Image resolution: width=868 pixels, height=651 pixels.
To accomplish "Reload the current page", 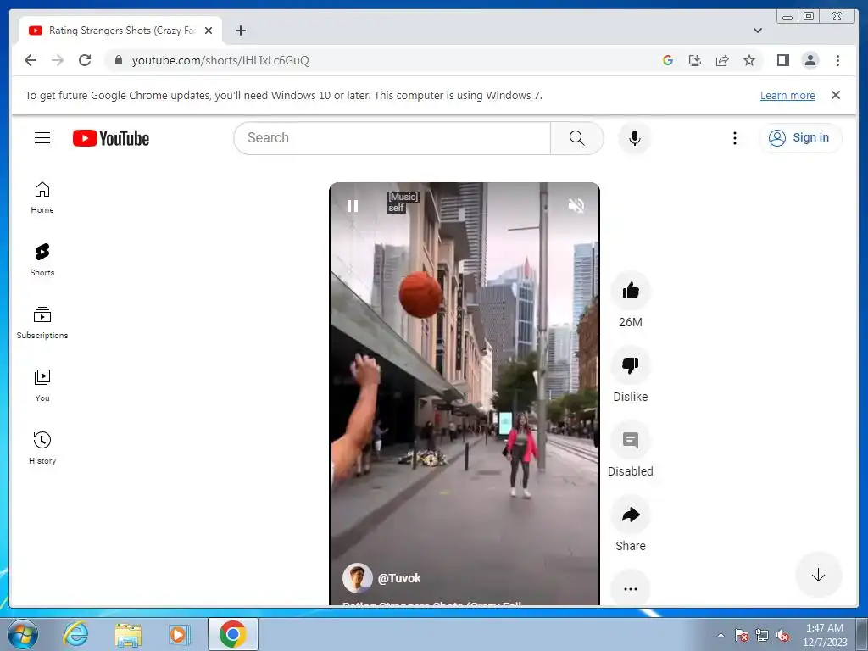I will point(85,60).
